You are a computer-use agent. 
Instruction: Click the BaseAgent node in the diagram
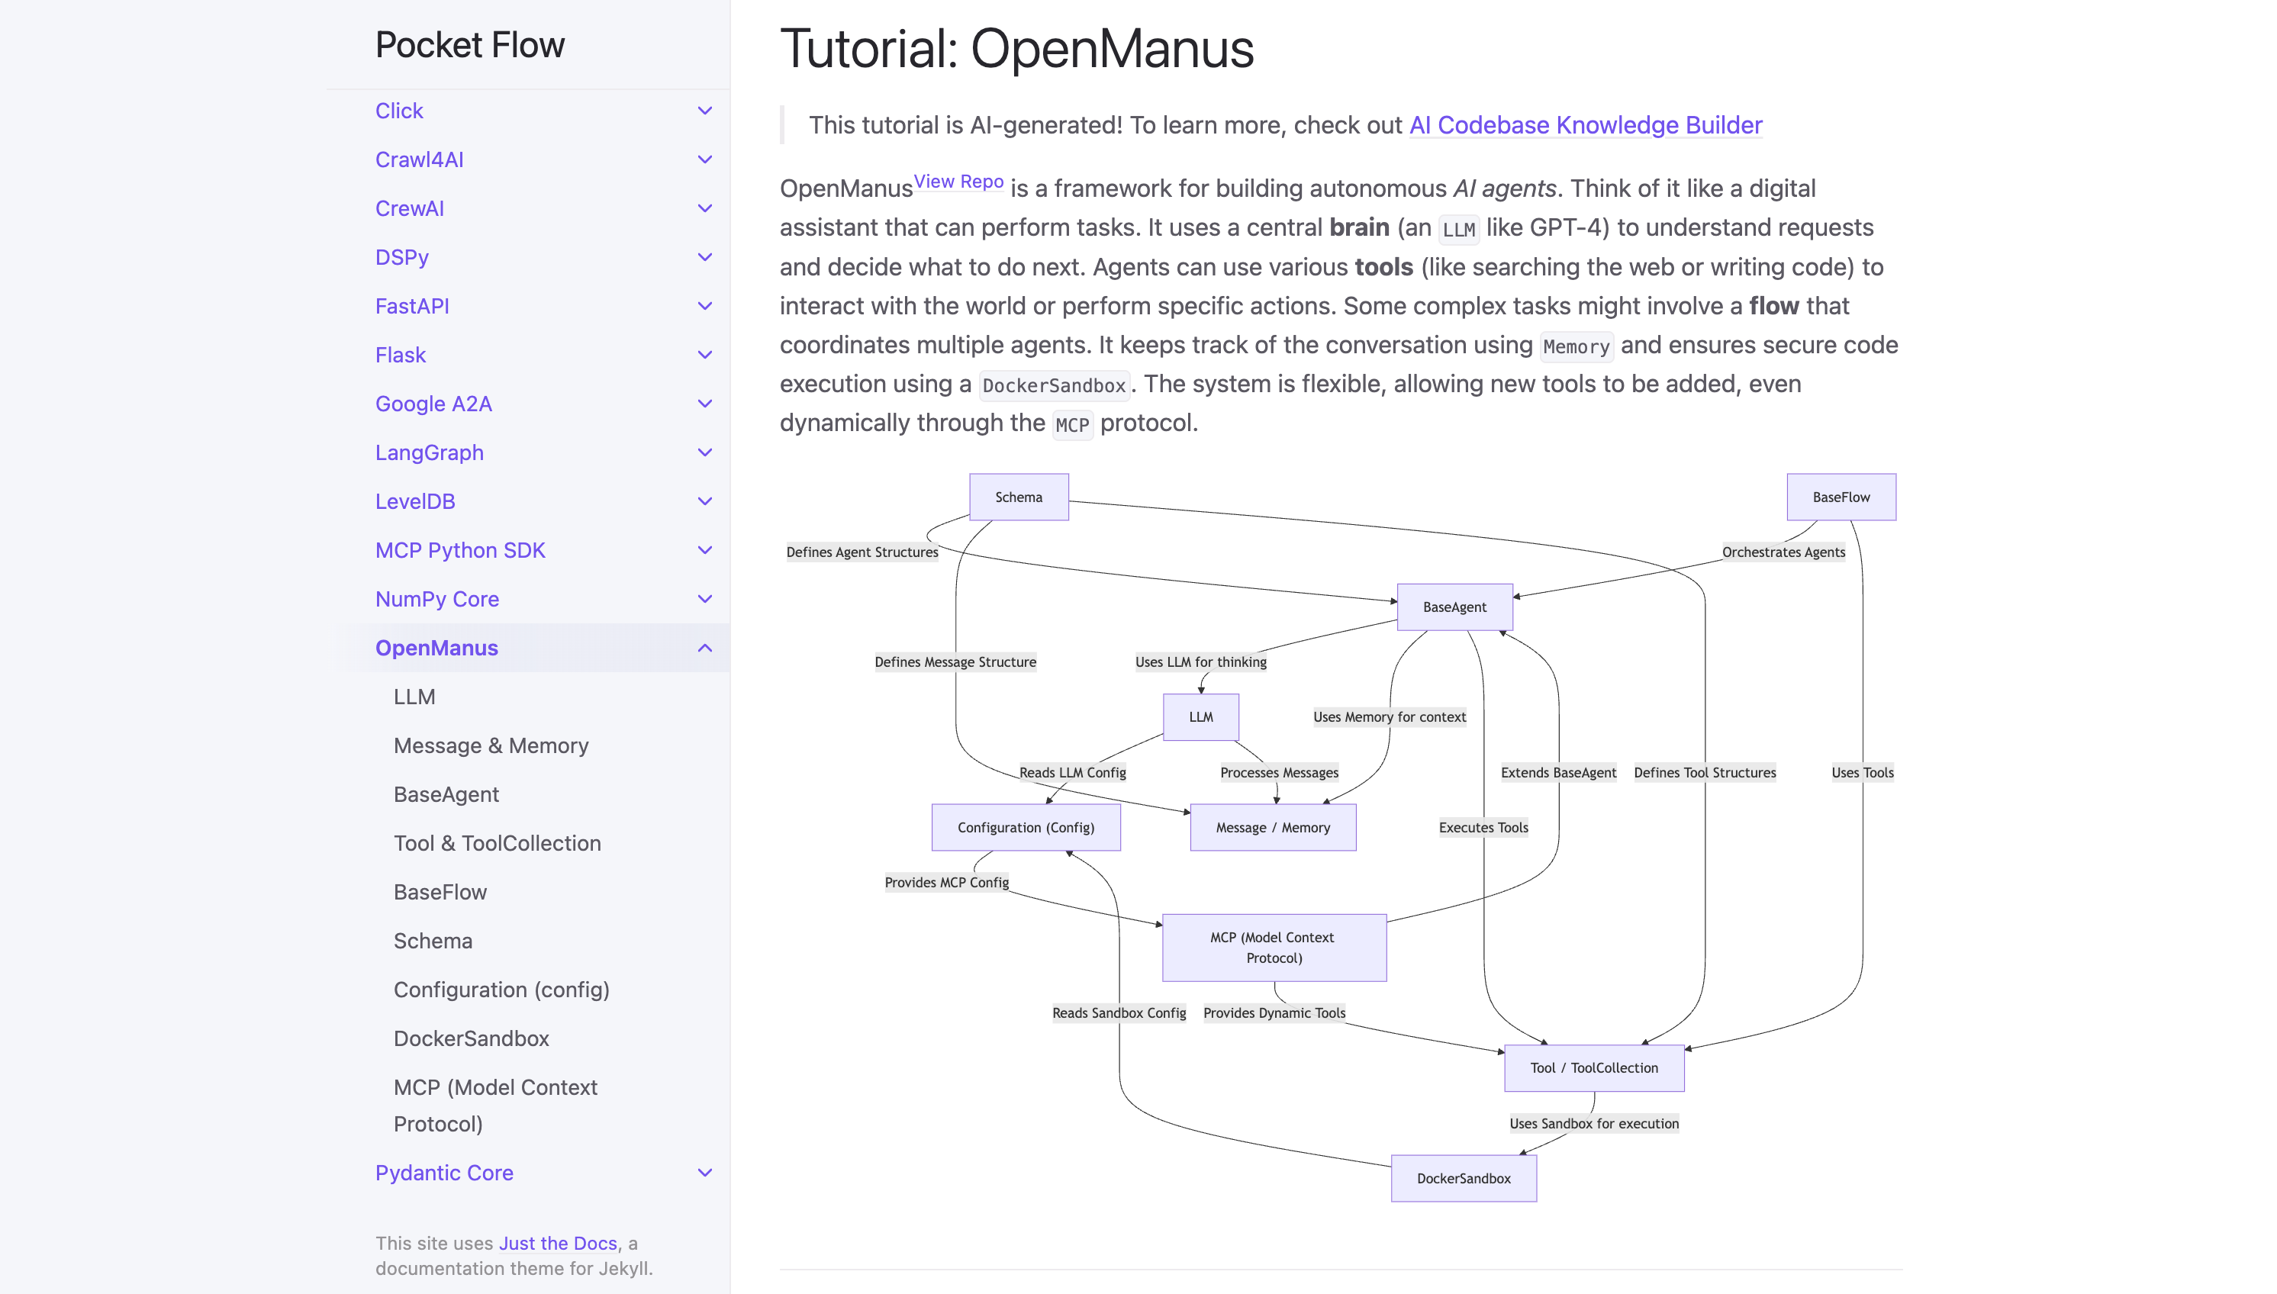coord(1455,608)
